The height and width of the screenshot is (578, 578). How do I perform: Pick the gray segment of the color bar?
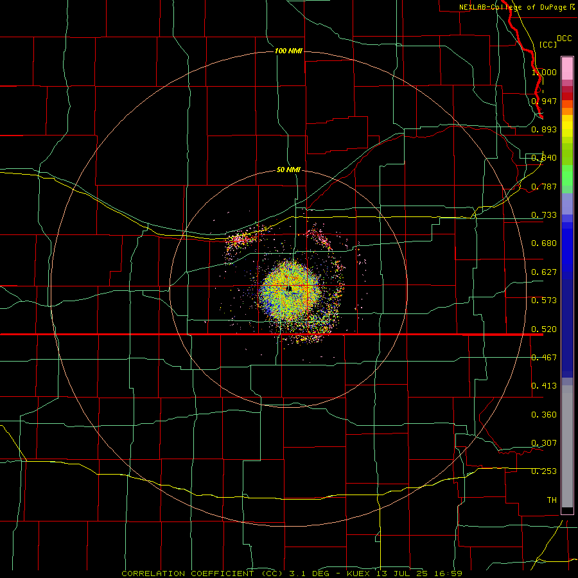pos(567,446)
